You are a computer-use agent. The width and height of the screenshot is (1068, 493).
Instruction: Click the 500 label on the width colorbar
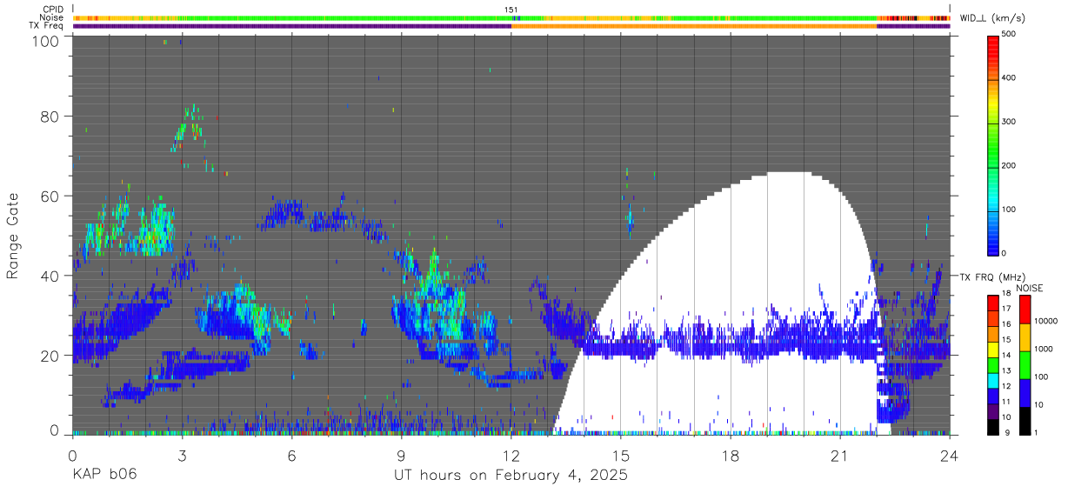(1010, 34)
